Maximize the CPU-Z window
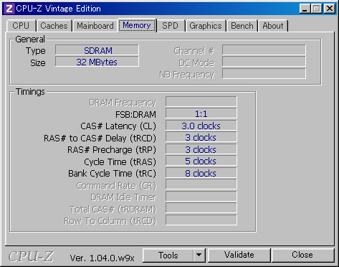The image size is (339, 267). click(317, 9)
